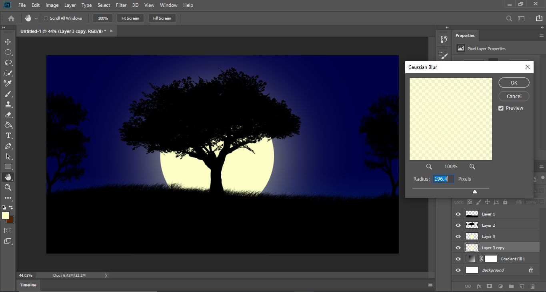The width and height of the screenshot is (546, 292).
Task: Select the Brush tool
Action: pyautogui.click(x=8, y=94)
